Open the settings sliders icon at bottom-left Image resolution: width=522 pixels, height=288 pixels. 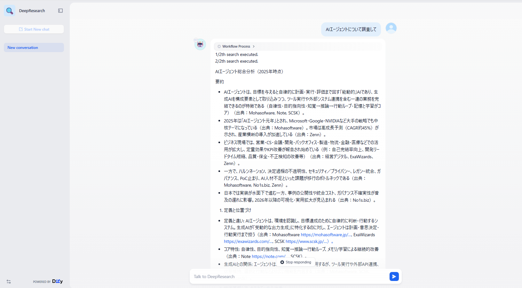pos(9,282)
